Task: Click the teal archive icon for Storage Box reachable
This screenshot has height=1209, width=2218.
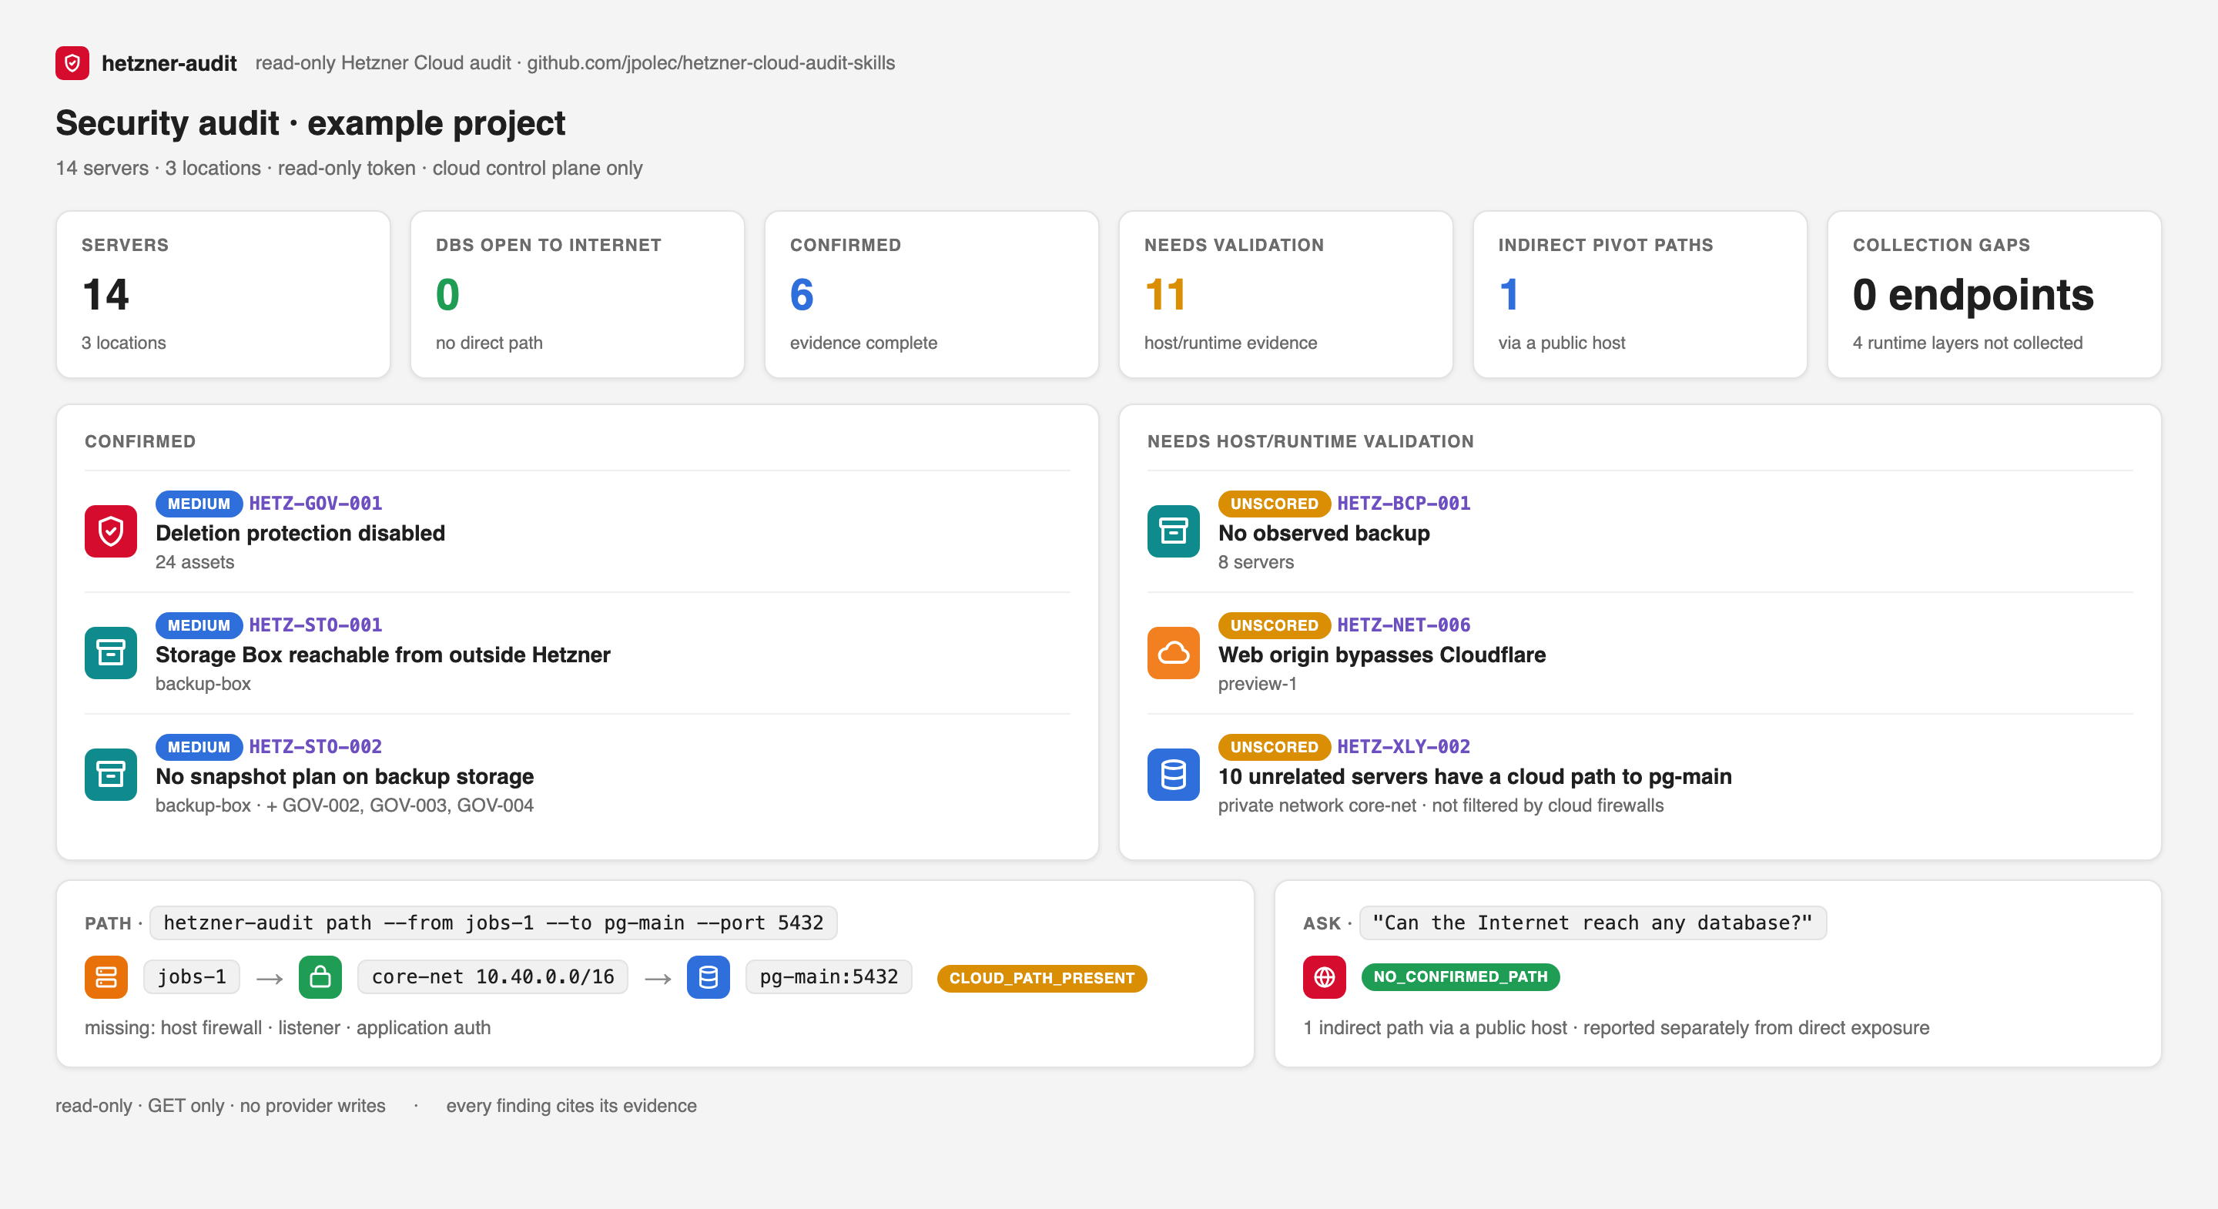Action: coord(111,653)
